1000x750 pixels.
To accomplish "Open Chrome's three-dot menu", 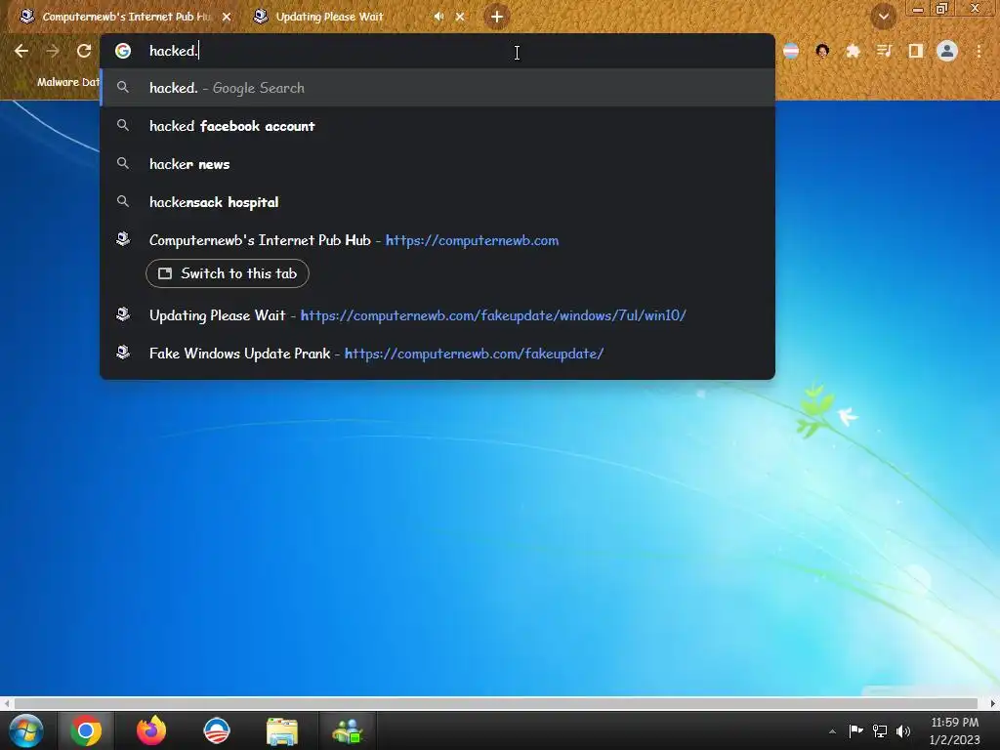I will click(979, 51).
